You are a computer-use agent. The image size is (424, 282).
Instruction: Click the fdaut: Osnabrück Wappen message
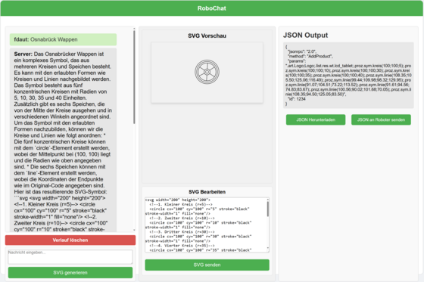pos(64,39)
